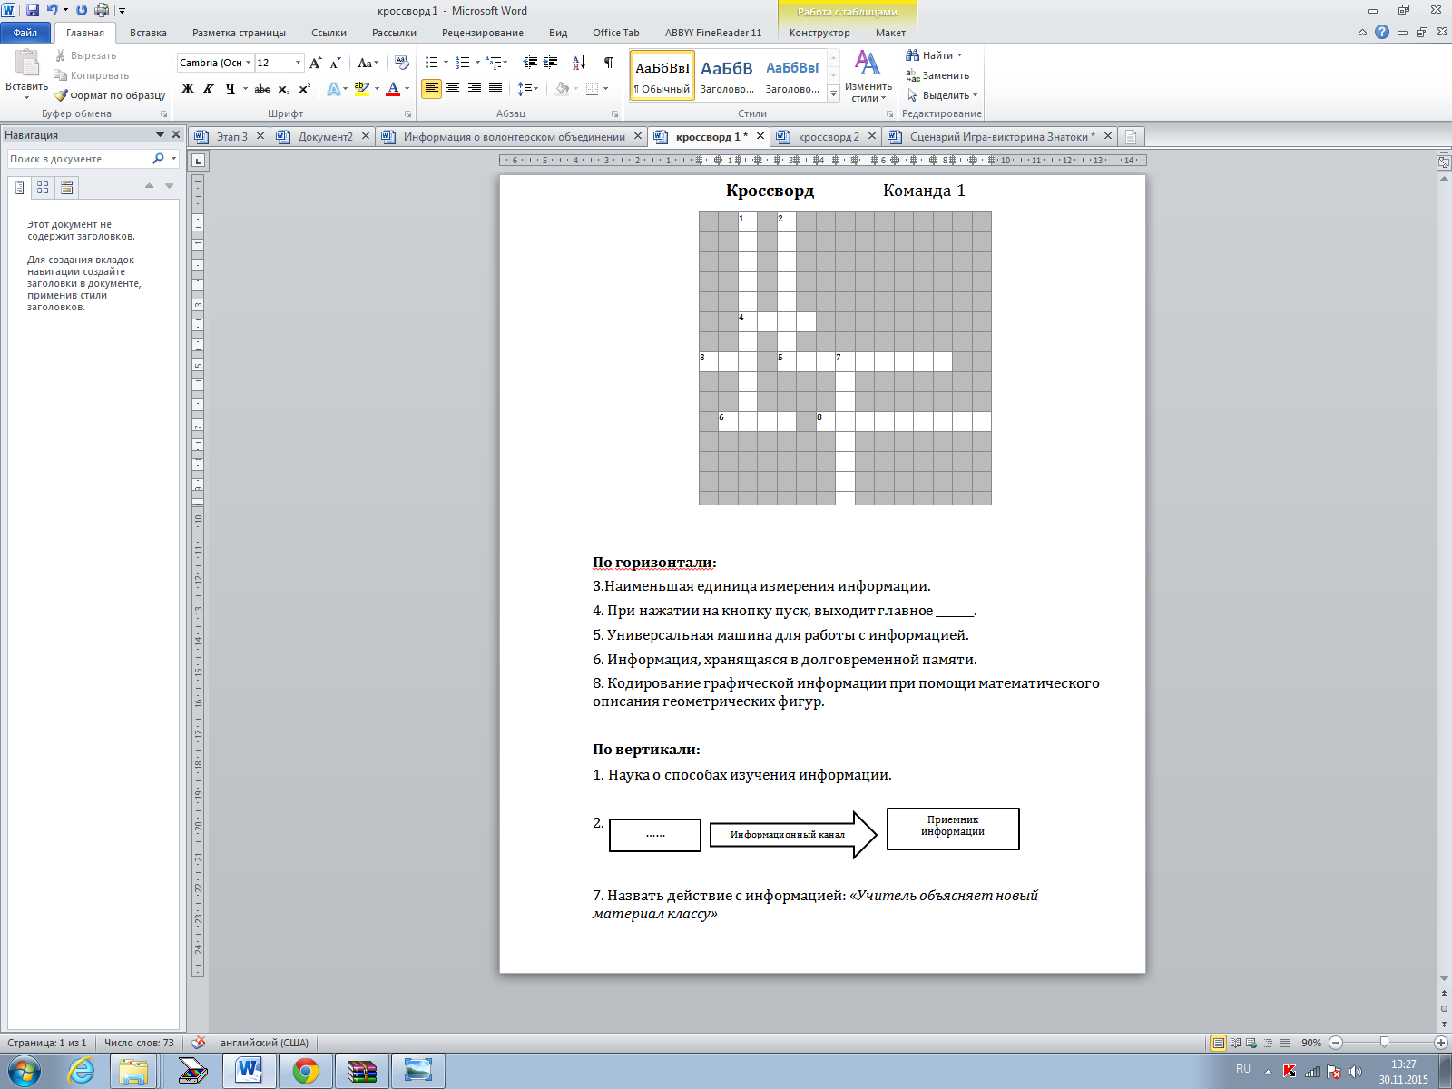Click the Windows Start button
The width and height of the screenshot is (1452, 1089).
25,1072
